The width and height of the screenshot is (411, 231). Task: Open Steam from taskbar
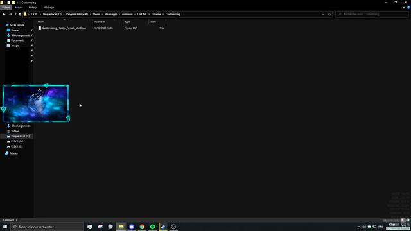pyautogui.click(x=163, y=227)
